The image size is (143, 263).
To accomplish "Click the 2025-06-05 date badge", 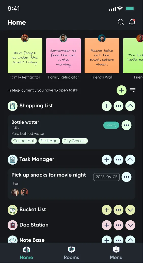I will click(106, 177).
